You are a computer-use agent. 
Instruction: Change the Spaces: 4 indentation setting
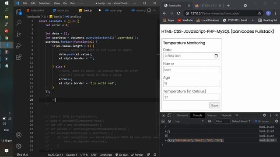pyautogui.click(x=72, y=155)
